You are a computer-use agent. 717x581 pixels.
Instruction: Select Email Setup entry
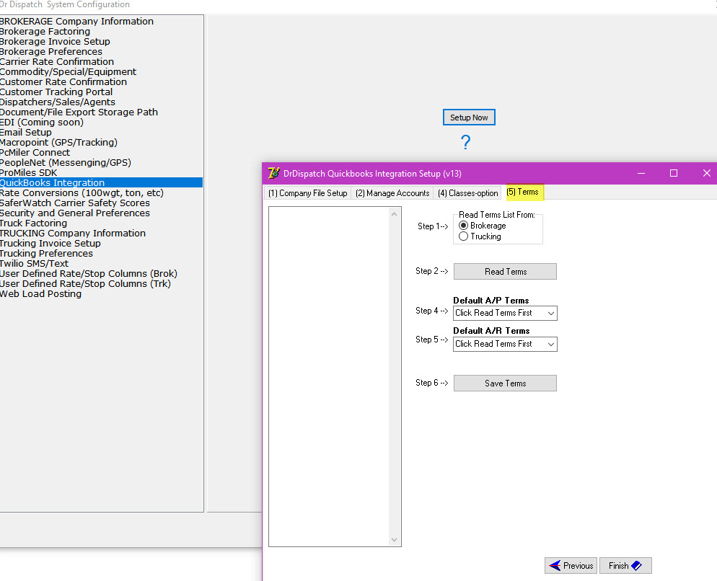[26, 132]
